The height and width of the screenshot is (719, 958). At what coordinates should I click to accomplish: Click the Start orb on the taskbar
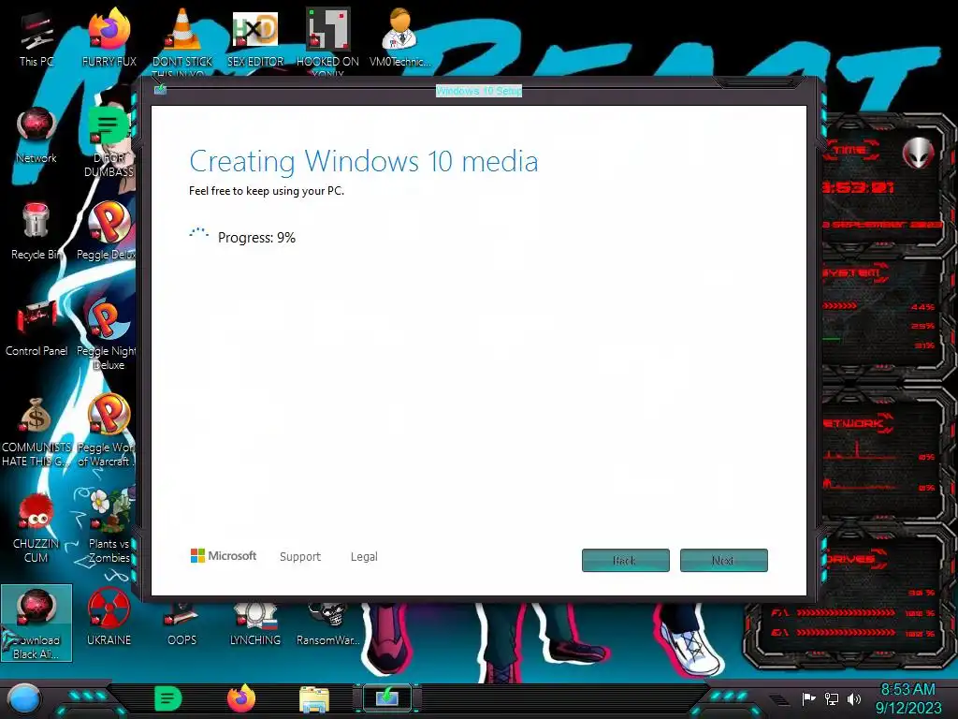pyautogui.click(x=23, y=698)
